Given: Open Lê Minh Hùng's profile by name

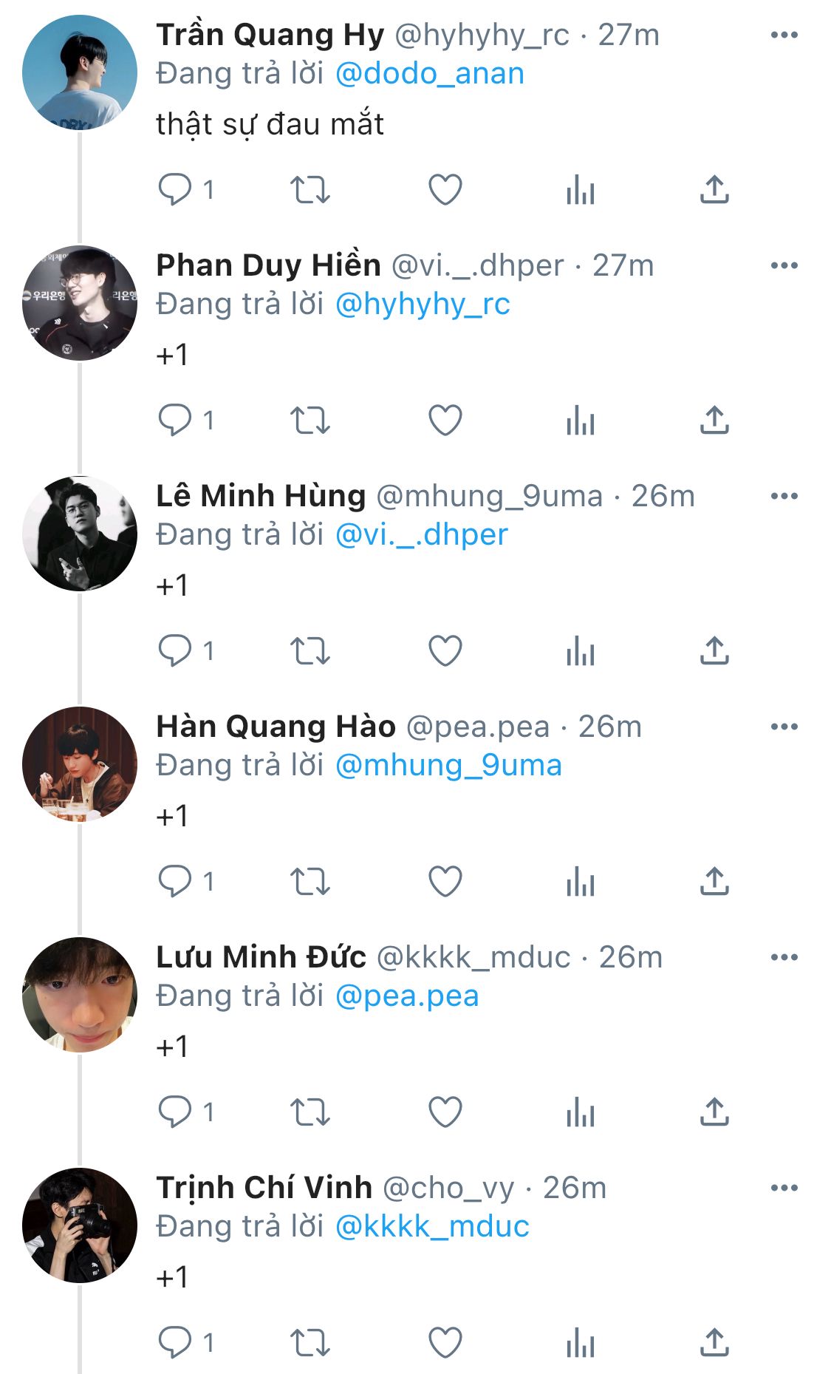Looking at the screenshot, I should [261, 496].
